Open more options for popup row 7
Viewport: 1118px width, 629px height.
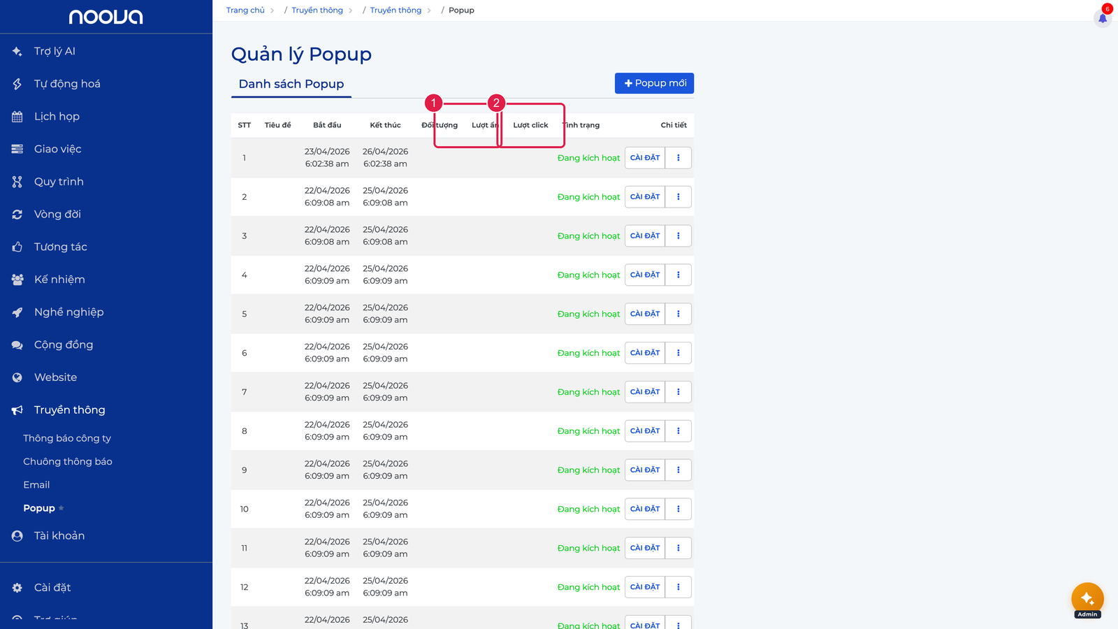coord(678,392)
